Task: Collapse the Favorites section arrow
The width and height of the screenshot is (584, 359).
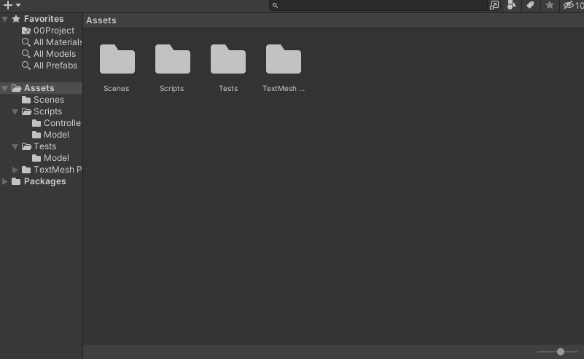Action: pos(5,19)
